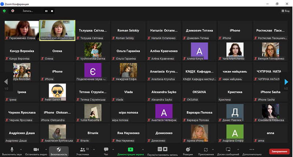Click the Варвара Попова participant tile
293x157 pixels.
click(199, 113)
